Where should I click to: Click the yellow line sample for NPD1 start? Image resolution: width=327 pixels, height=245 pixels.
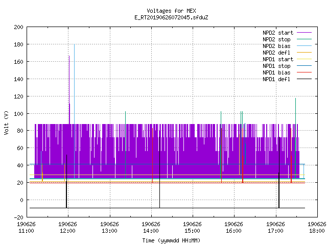pyautogui.click(x=305, y=59)
